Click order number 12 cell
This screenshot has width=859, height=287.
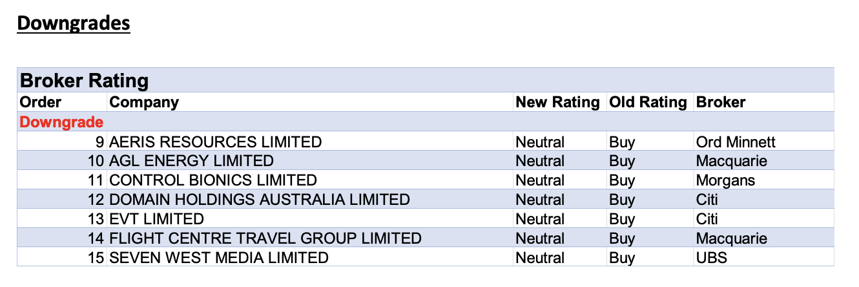[x=96, y=200]
